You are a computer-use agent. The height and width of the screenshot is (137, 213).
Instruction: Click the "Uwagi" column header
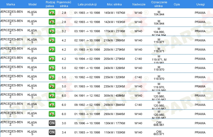(x=200, y=4)
